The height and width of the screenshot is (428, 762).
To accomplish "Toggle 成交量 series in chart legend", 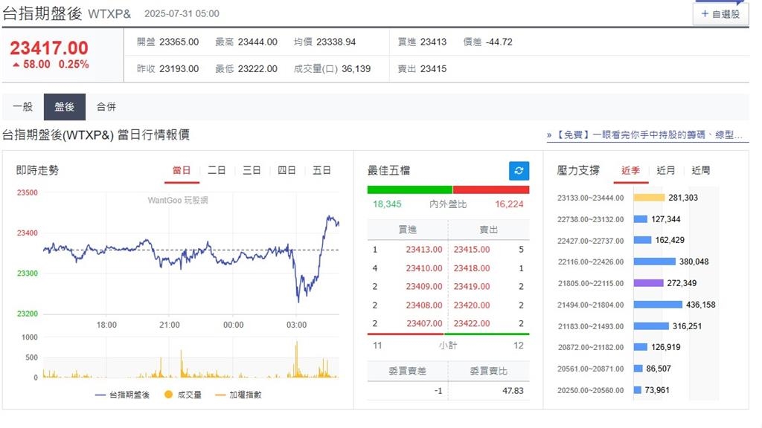I will (x=183, y=395).
